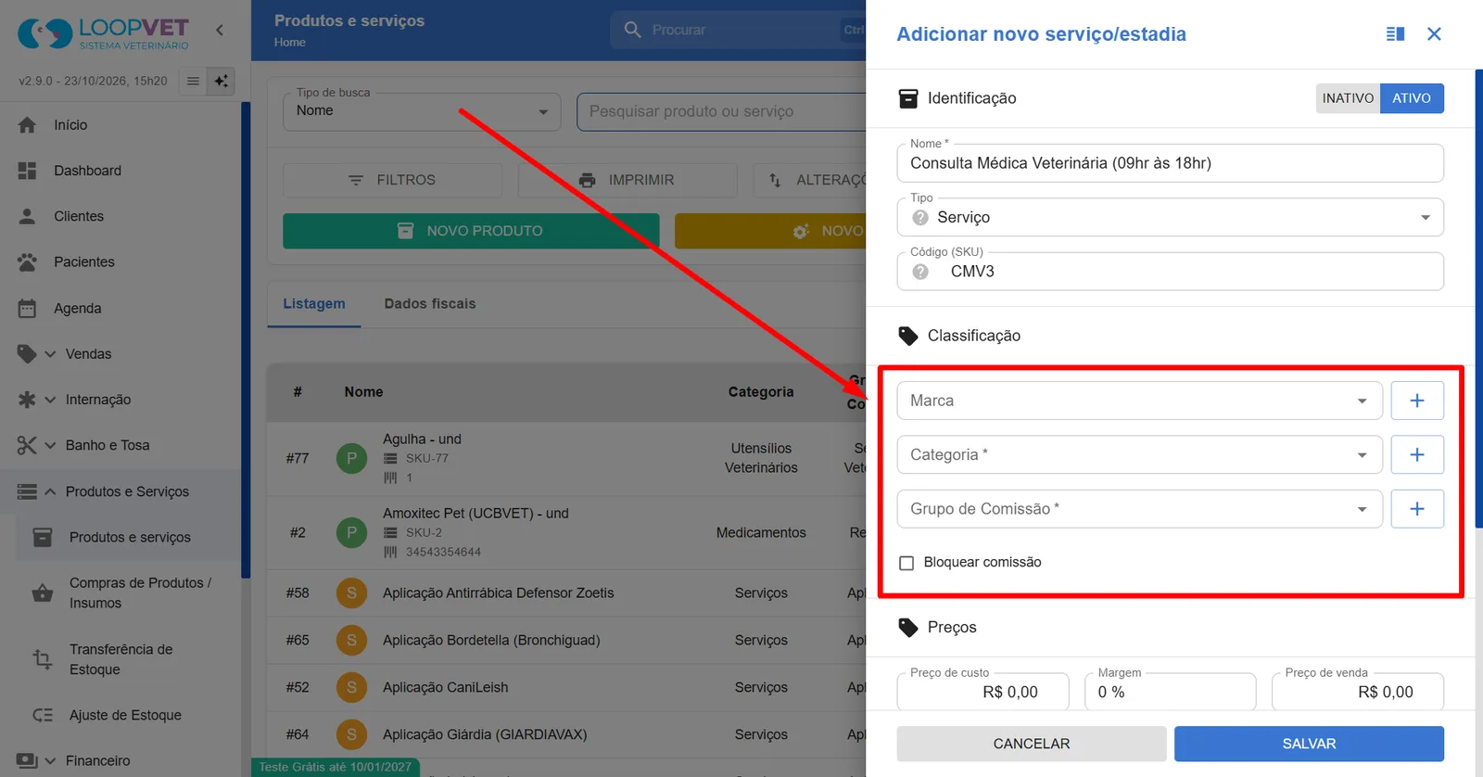Go to Dashboard in the sidebar
1483x777 pixels.
pyautogui.click(x=87, y=171)
